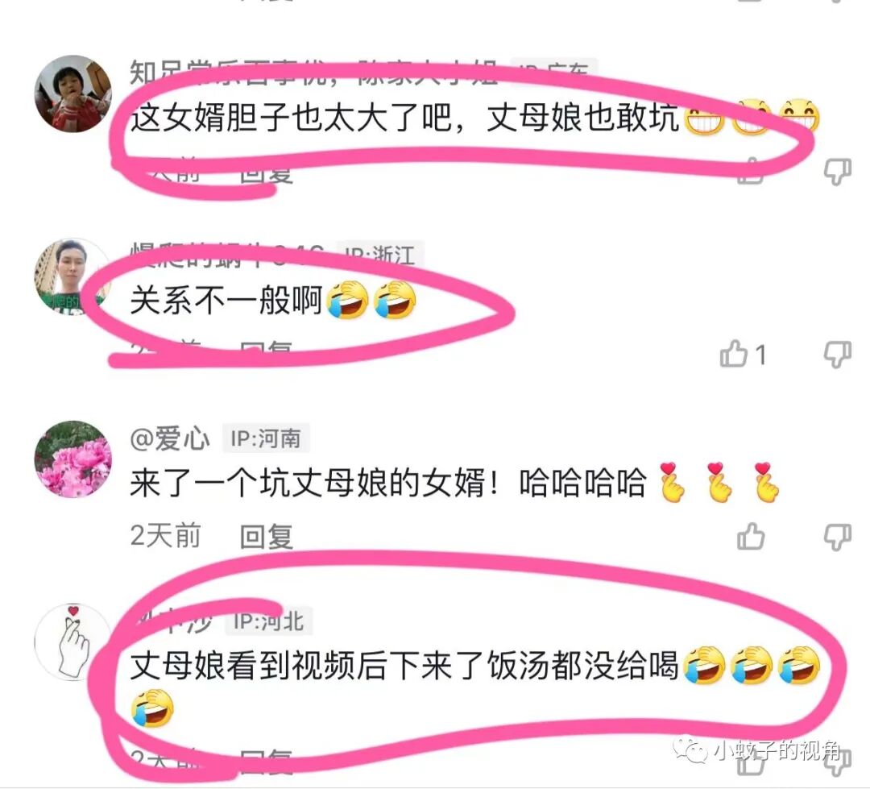Open avatar of the child in red

tap(72, 93)
